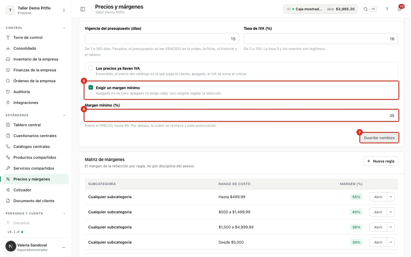411x257 pixels.
Task: Click the Tablero central icon
Action: [8, 125]
